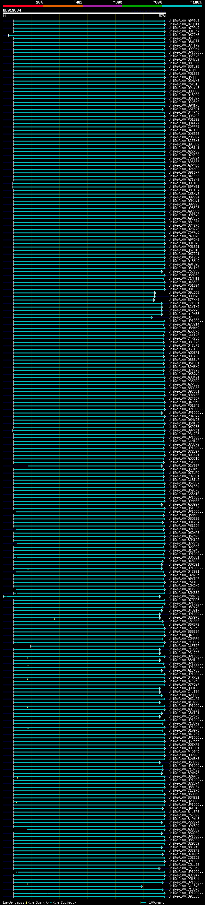Viewport: 205px width, 905px height.
Task: Pick hit label UniRef100_Q5BJ34
Action: (x=184, y=787)
